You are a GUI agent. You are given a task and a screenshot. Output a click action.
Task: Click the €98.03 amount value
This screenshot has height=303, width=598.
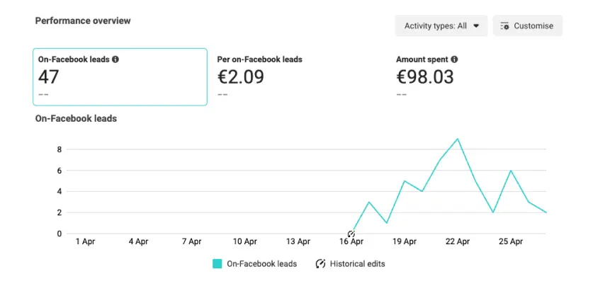pos(424,76)
